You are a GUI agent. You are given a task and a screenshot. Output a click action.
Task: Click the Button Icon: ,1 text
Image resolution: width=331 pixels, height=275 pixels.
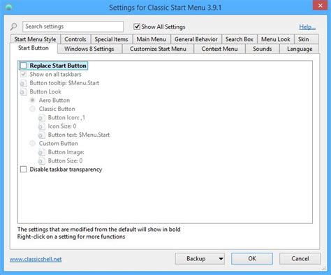pos(66,118)
